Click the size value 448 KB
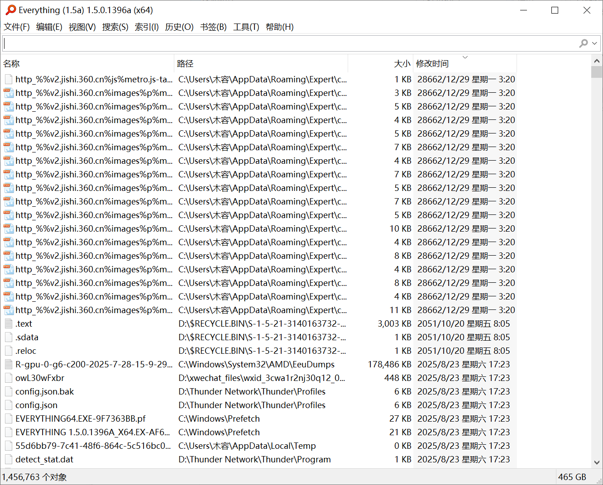 tap(398, 378)
